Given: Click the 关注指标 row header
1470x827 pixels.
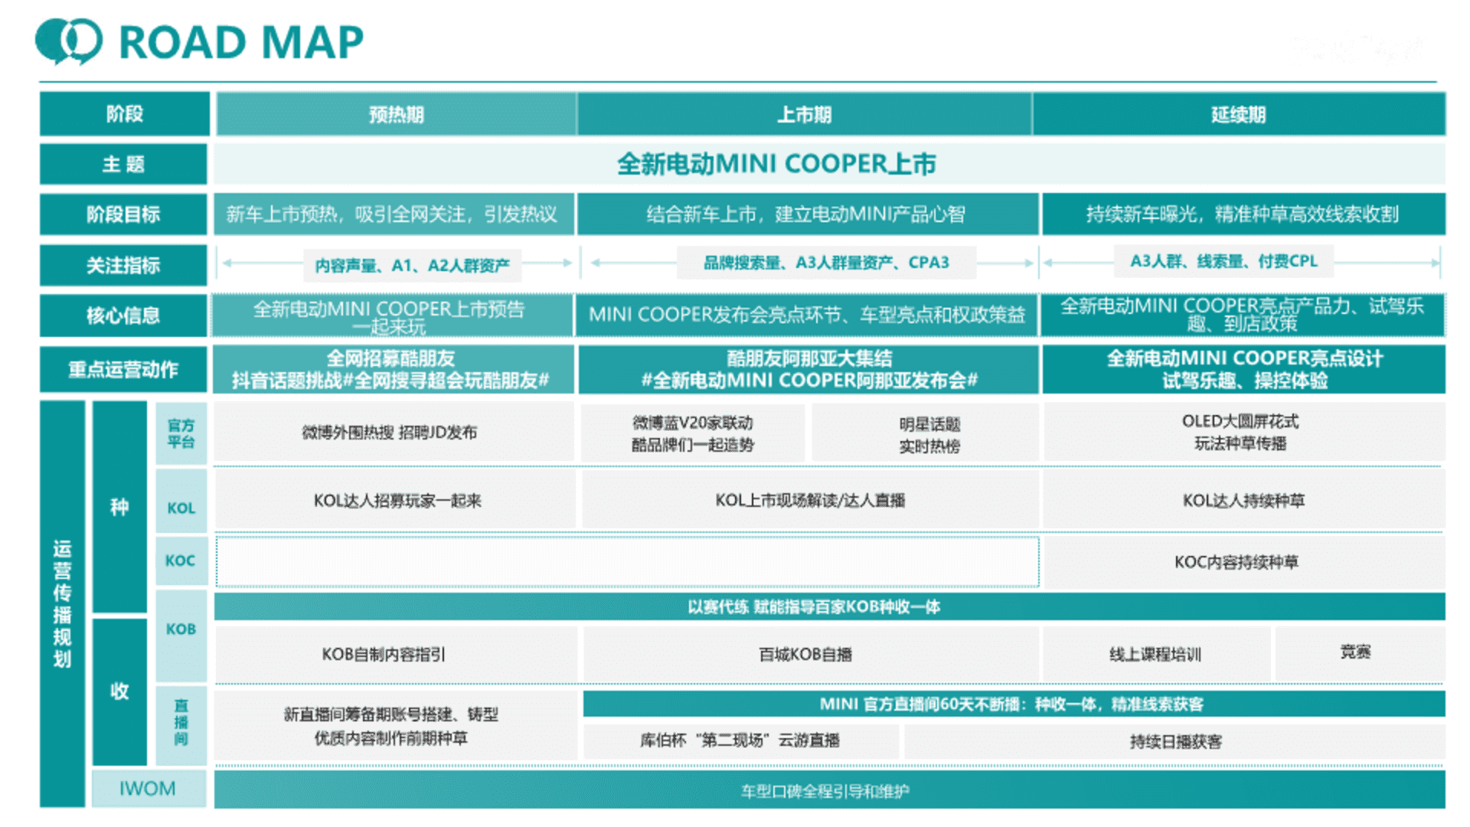Looking at the screenshot, I should (x=123, y=265).
